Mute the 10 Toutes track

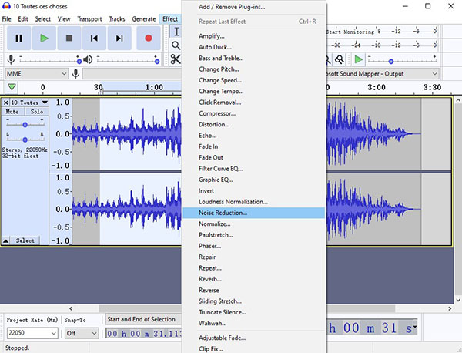[x=12, y=112]
